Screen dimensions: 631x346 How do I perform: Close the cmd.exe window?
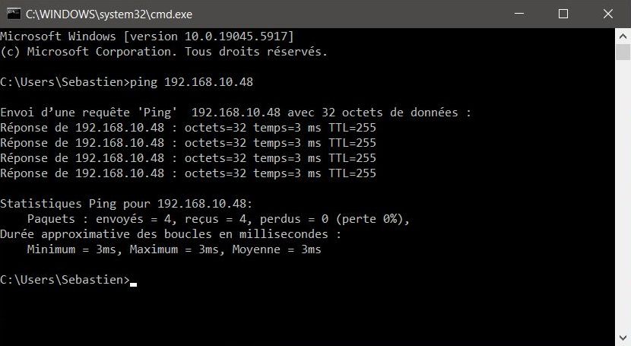[608, 14]
